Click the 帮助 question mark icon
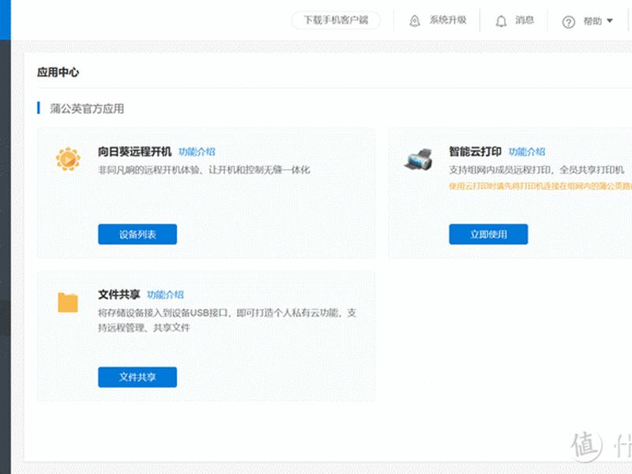 pyautogui.click(x=568, y=22)
